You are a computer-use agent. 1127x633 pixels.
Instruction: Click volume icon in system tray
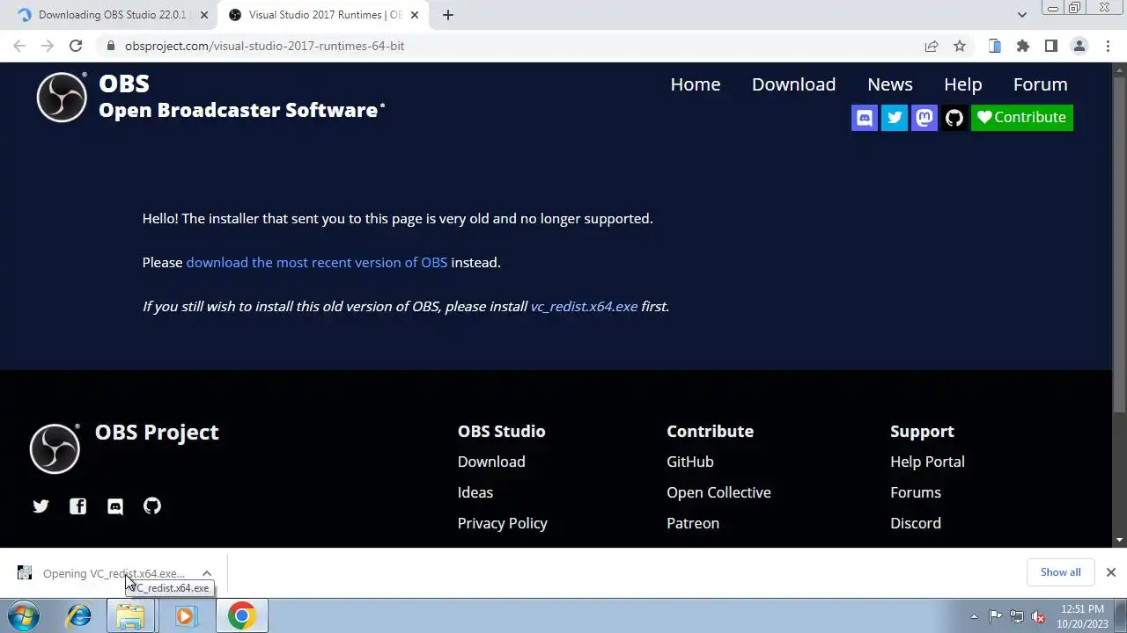pyautogui.click(x=1039, y=616)
